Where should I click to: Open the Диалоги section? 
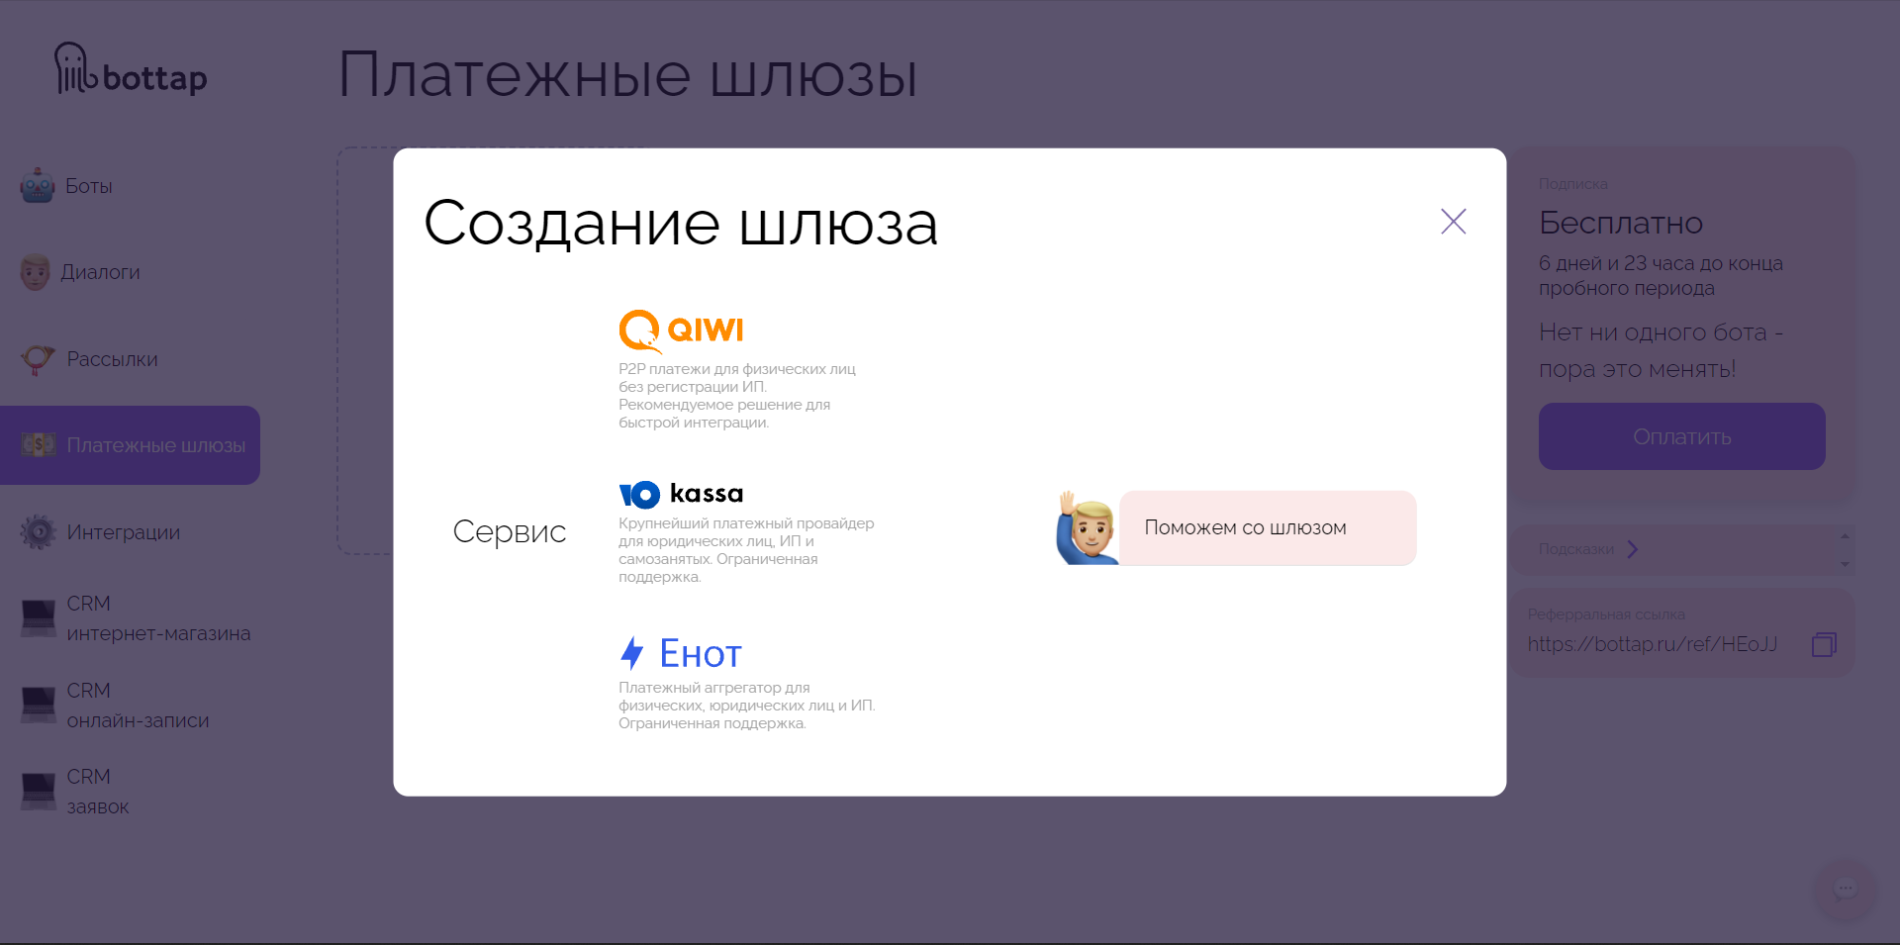[x=101, y=272]
